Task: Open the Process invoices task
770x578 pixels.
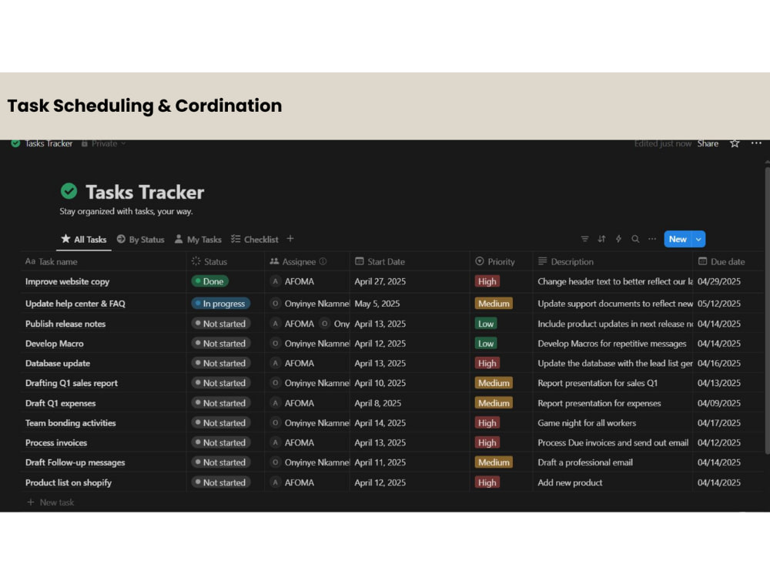Action: point(56,442)
